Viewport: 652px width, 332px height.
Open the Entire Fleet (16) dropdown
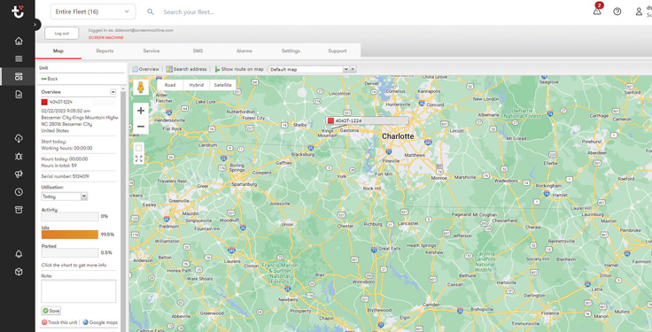93,12
